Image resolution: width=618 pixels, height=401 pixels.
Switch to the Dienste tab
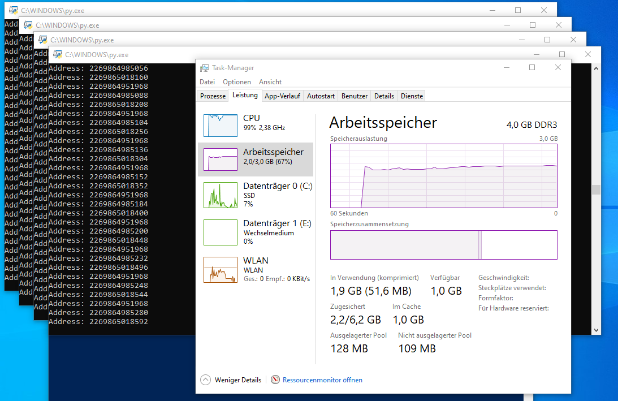coord(411,96)
